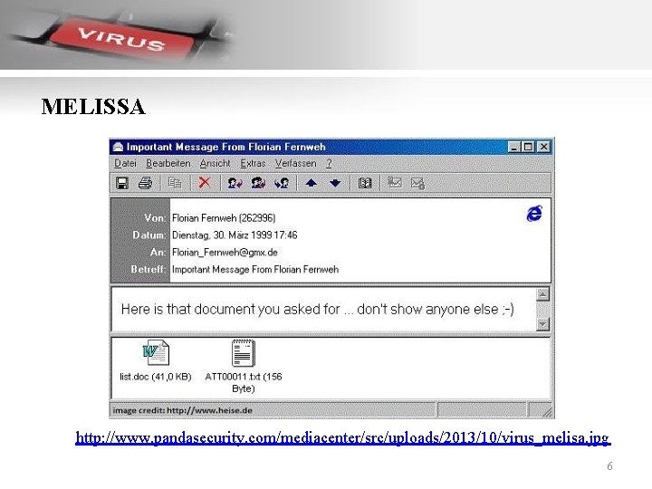This screenshot has height=489, width=652.
Task: Click the Betreff subject line text
Action: click(255, 270)
